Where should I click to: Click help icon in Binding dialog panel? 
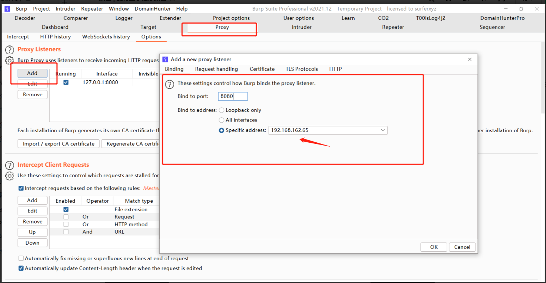170,84
